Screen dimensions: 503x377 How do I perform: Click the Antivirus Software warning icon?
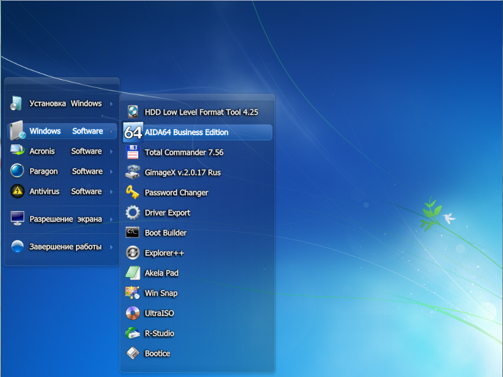[x=17, y=191]
